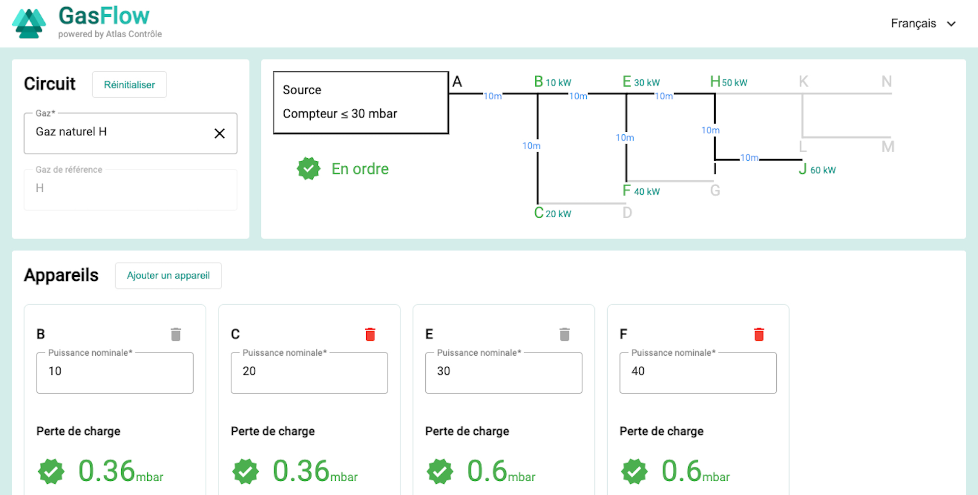Delete appliance E with trash icon
The width and height of the screenshot is (978, 495).
tap(564, 334)
